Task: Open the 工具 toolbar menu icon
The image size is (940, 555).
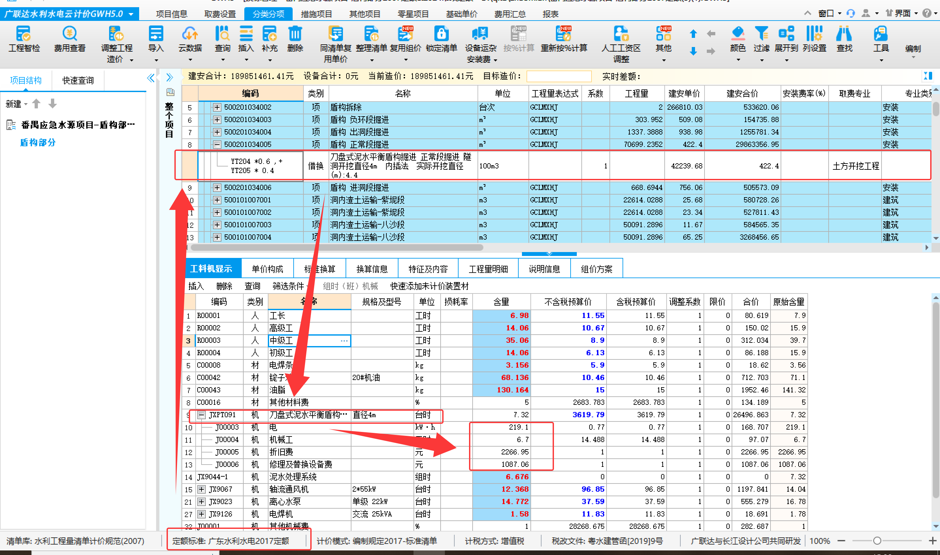Action: point(881,34)
